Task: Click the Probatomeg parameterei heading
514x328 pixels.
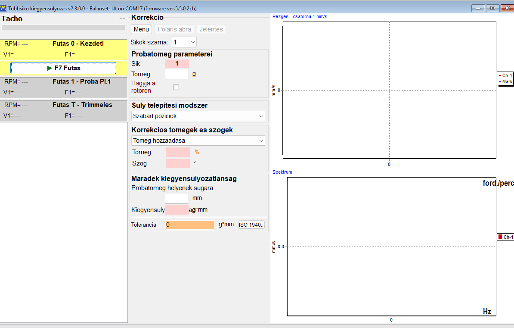Action: pos(171,54)
